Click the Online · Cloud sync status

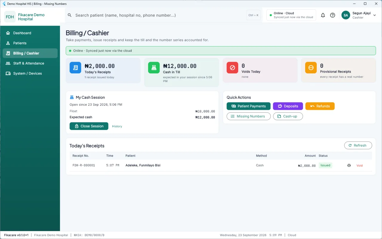pos(292,15)
